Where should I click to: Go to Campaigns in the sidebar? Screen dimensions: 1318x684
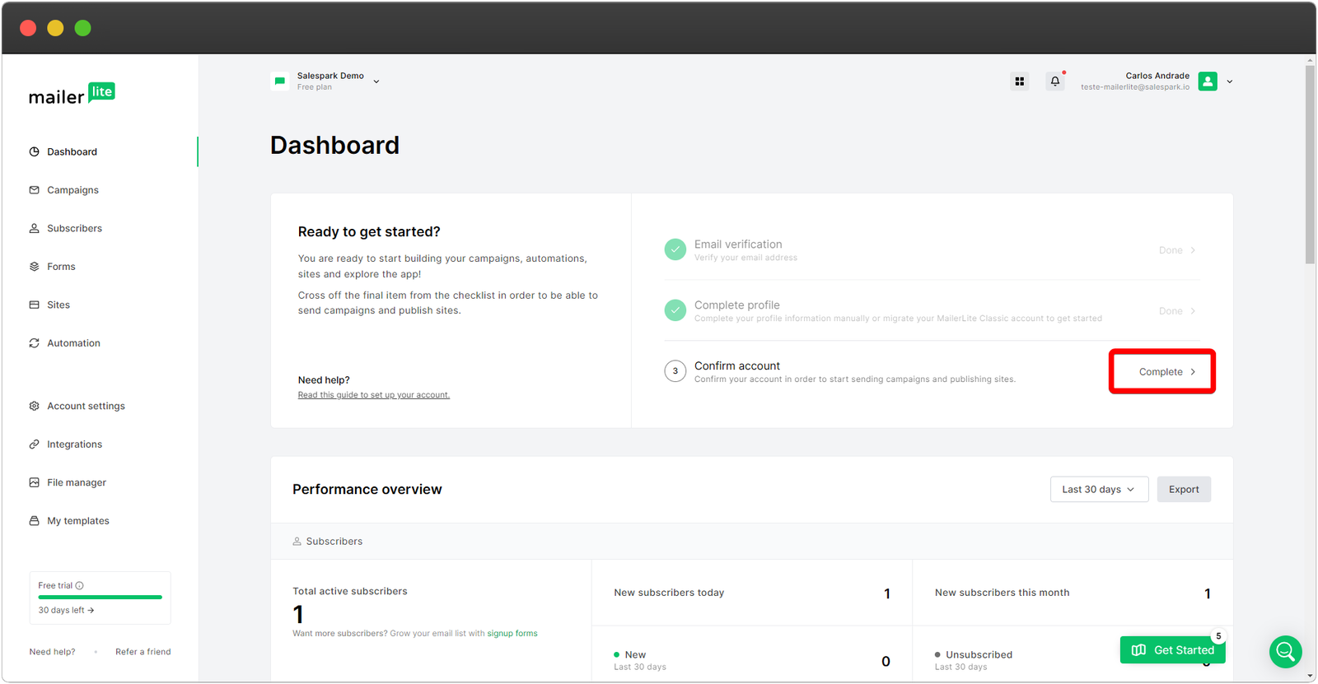click(72, 190)
